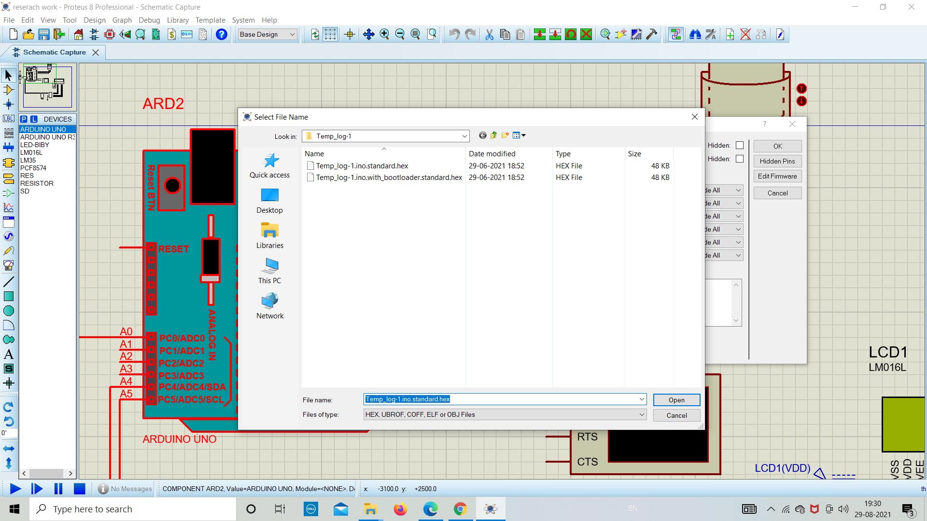Open the Base Design variant dropdown
The height and width of the screenshot is (521, 927).
pos(267,34)
